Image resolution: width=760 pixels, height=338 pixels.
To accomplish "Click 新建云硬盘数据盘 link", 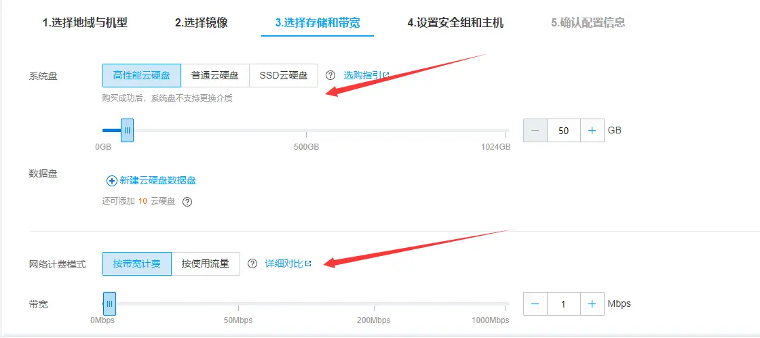I will click(157, 181).
